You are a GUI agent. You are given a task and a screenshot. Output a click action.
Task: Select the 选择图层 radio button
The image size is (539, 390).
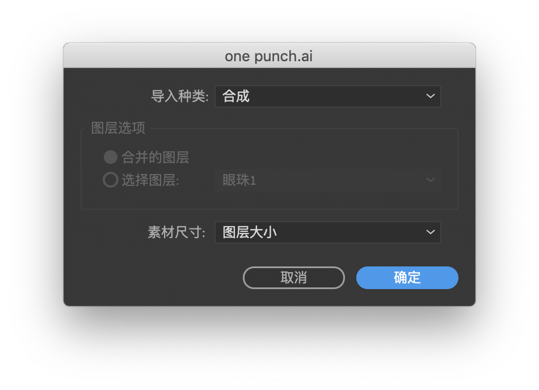pyautogui.click(x=111, y=180)
